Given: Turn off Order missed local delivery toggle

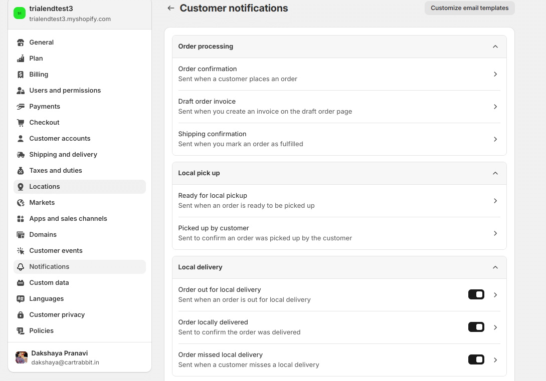Looking at the screenshot, I should tap(476, 359).
